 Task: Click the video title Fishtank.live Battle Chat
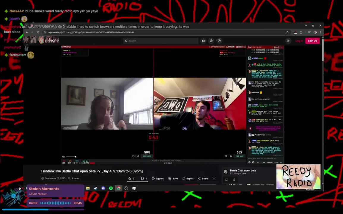[x=92, y=171]
